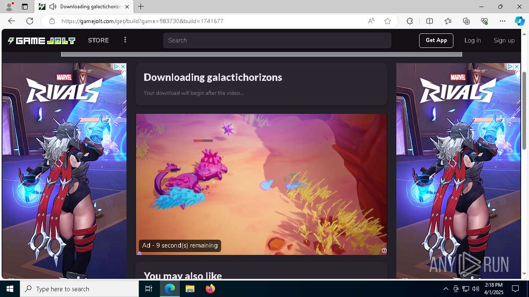Open the notification center
The image size is (529, 297).
pyautogui.click(x=515, y=289)
